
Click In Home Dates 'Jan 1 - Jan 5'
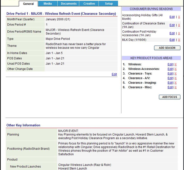(54, 53)
